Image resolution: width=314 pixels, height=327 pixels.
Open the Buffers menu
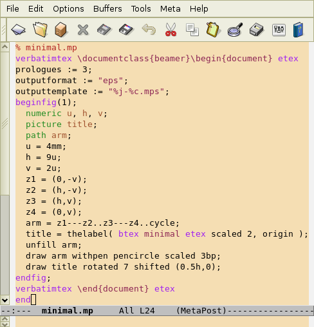(x=107, y=9)
